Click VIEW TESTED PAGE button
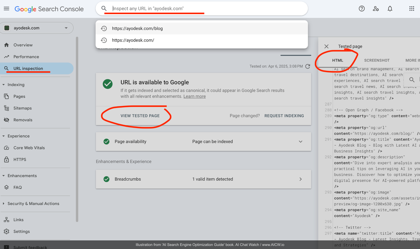420x249 pixels. coord(140,116)
